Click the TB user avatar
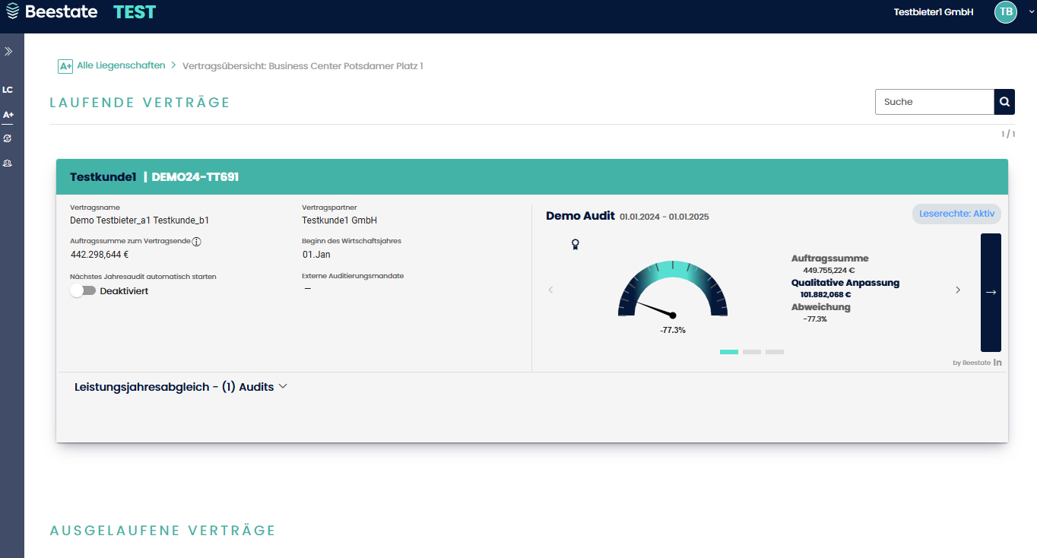The height and width of the screenshot is (558, 1037). pyautogui.click(x=1006, y=12)
